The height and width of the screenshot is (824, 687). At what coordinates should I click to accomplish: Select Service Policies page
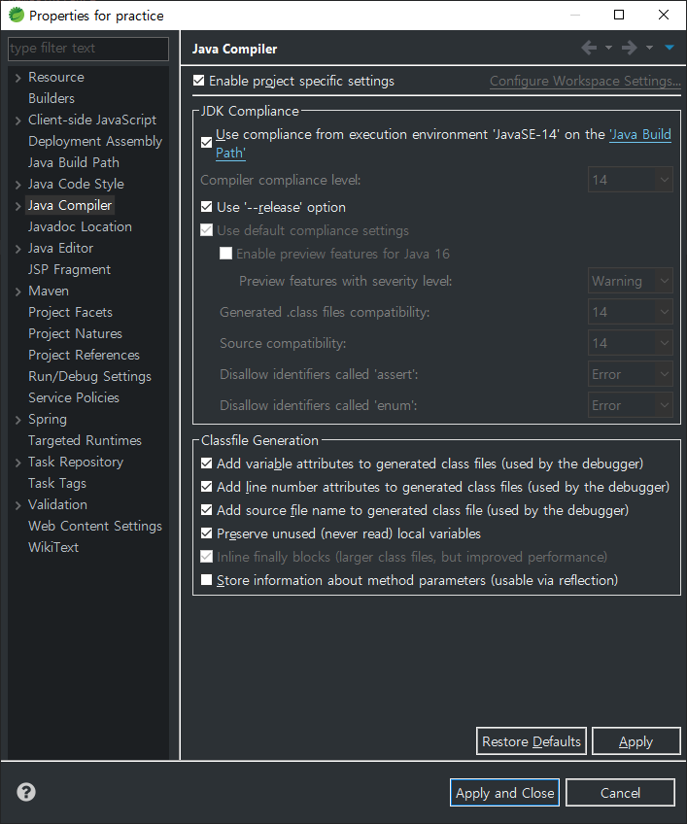[74, 397]
